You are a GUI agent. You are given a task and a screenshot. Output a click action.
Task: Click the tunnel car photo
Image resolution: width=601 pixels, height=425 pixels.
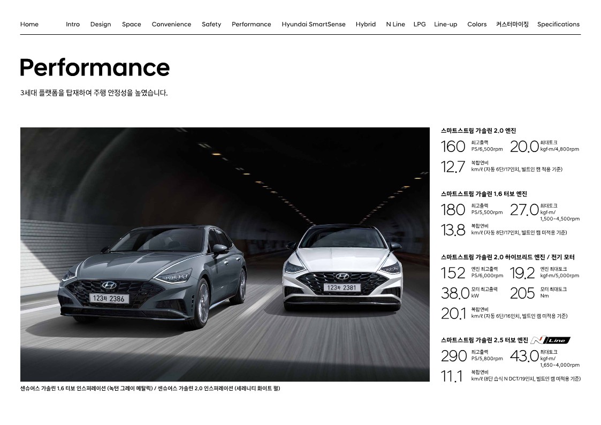(x=225, y=254)
